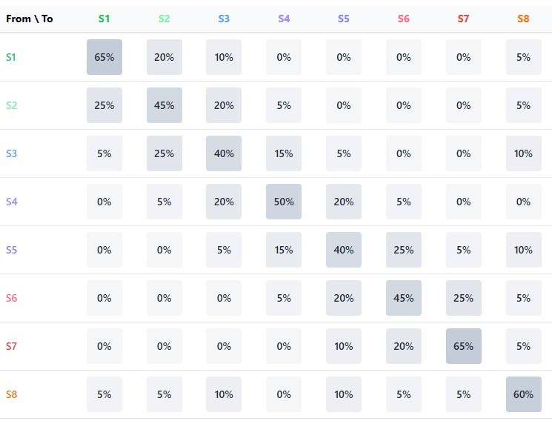
Task: Select the S3 to S8 10% cell
Action: click(524, 153)
